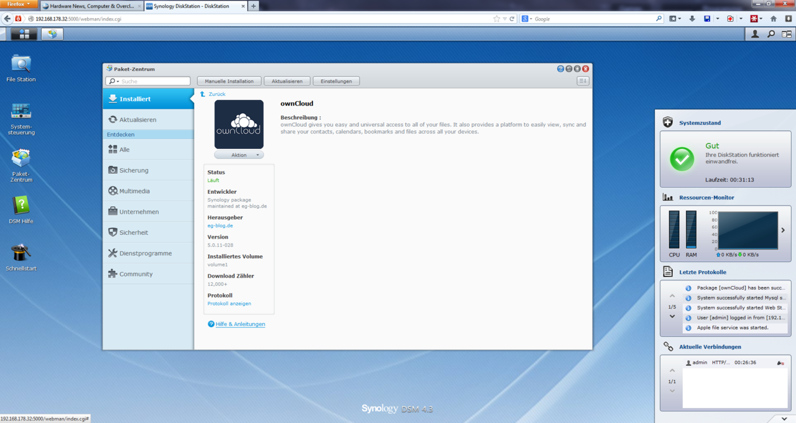Open the Community packages category
This screenshot has height=423, width=796.
point(149,274)
